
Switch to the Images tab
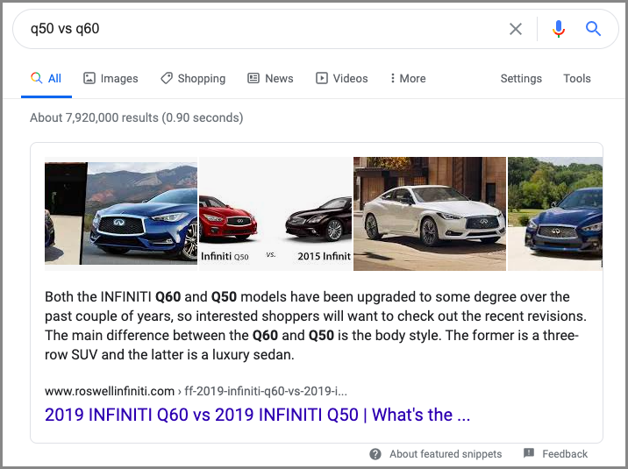111,78
